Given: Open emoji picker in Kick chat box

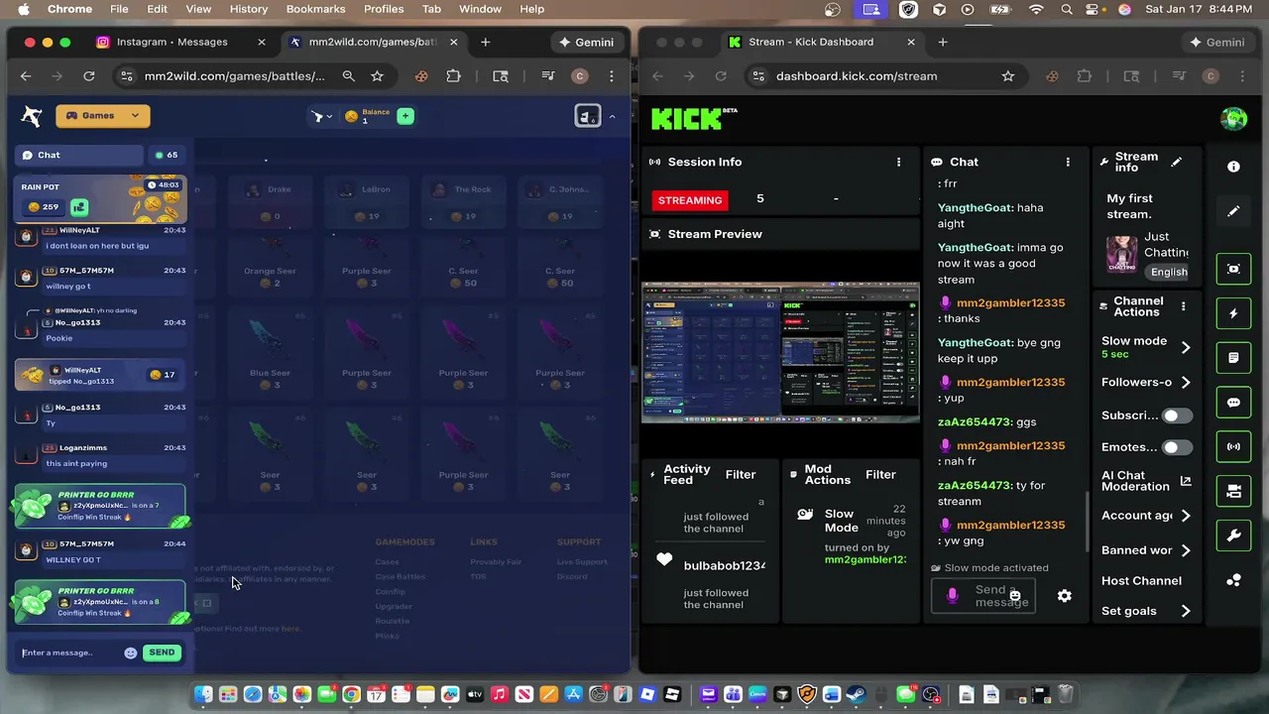Looking at the screenshot, I should (1014, 596).
